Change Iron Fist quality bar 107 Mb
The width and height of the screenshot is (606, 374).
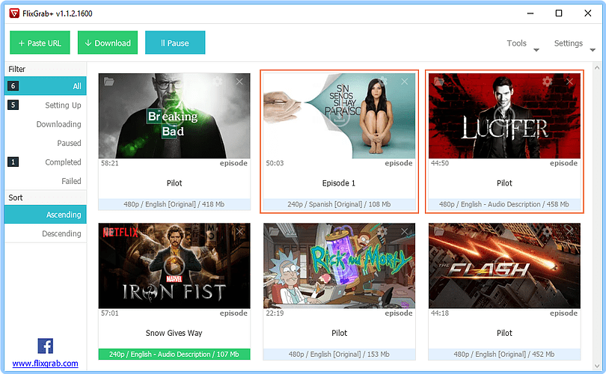coord(174,354)
